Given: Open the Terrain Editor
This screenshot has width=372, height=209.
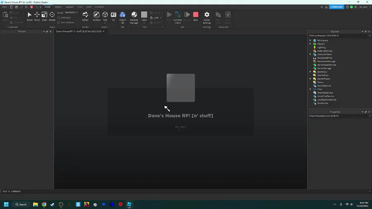Looking at the screenshot, I should (85, 17).
